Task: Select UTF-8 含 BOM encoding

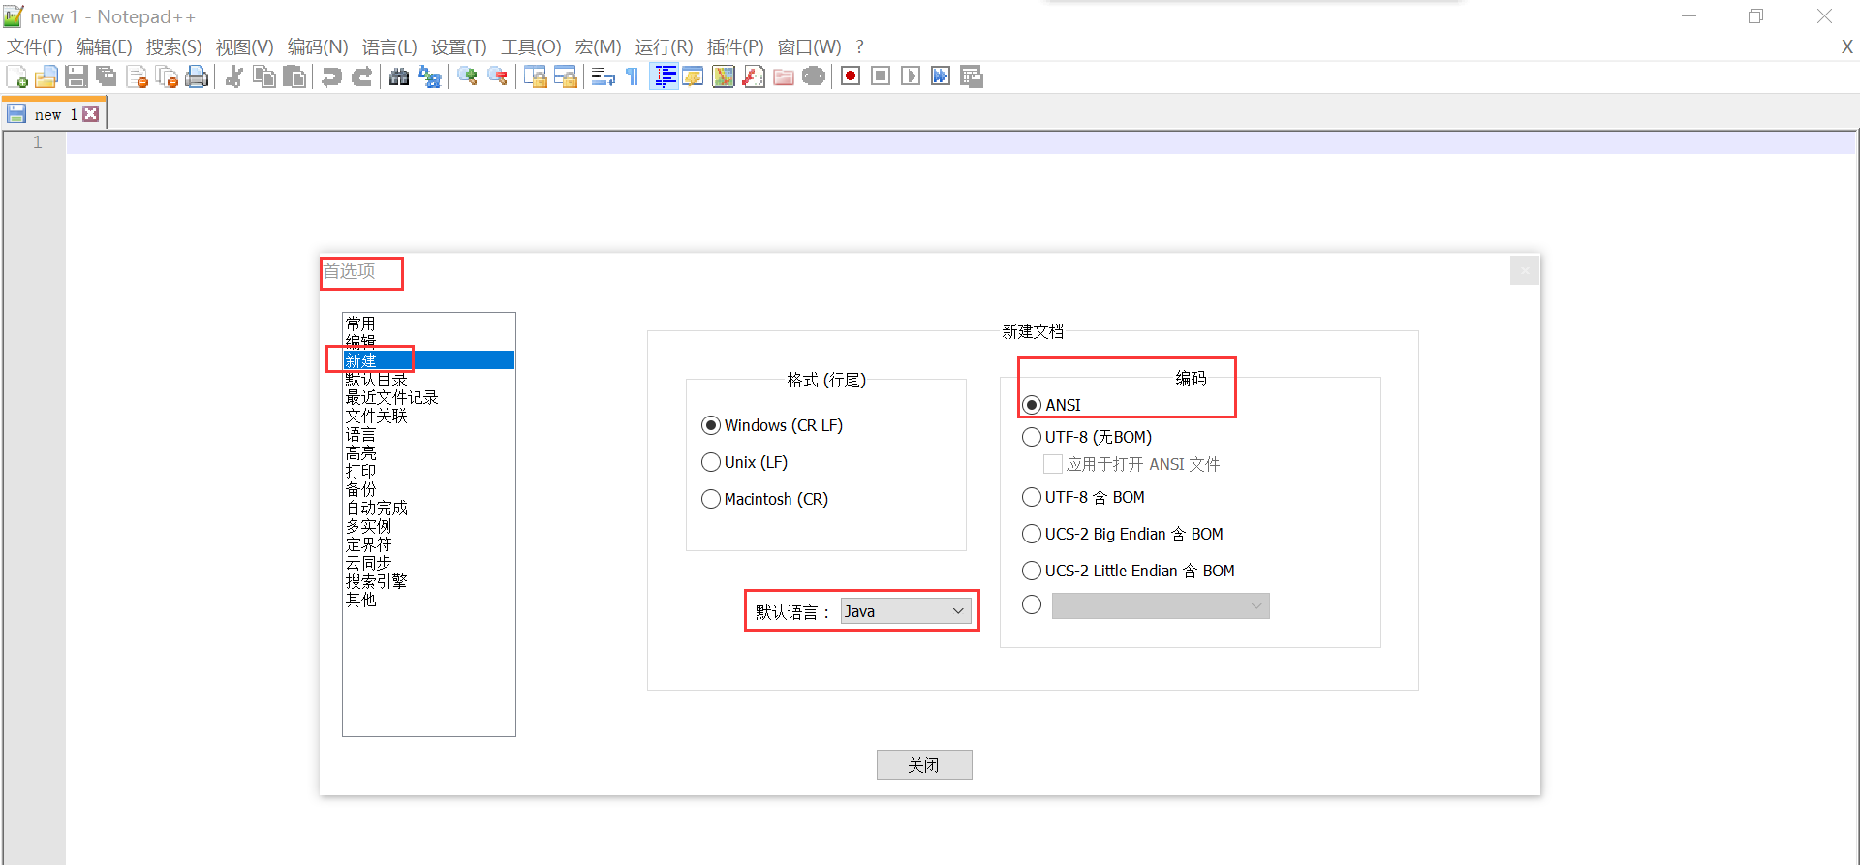Action: [x=1083, y=497]
